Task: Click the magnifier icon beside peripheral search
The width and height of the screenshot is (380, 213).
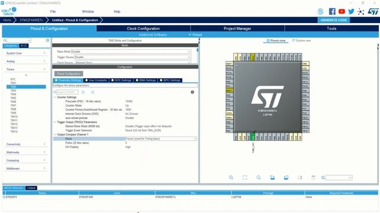Action: (x=5, y=40)
